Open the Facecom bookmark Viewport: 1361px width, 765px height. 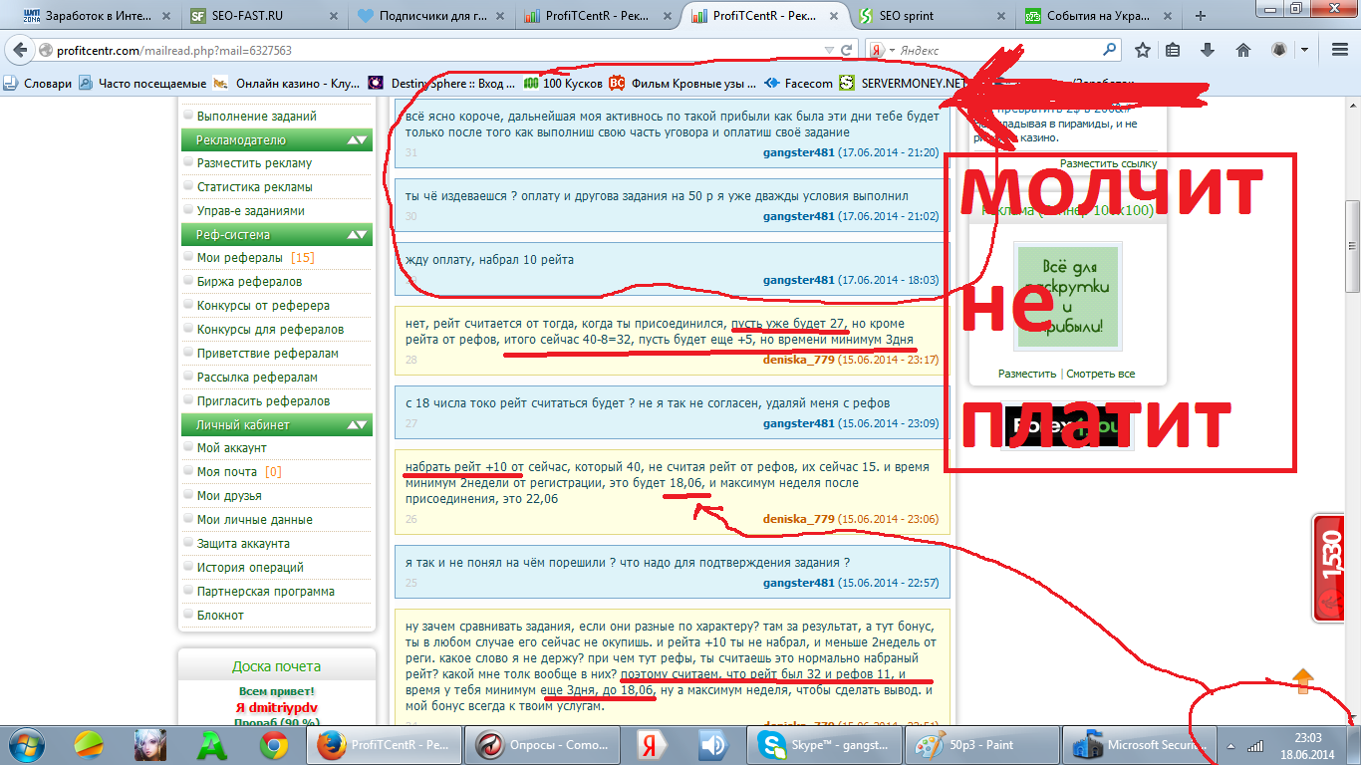tap(798, 84)
